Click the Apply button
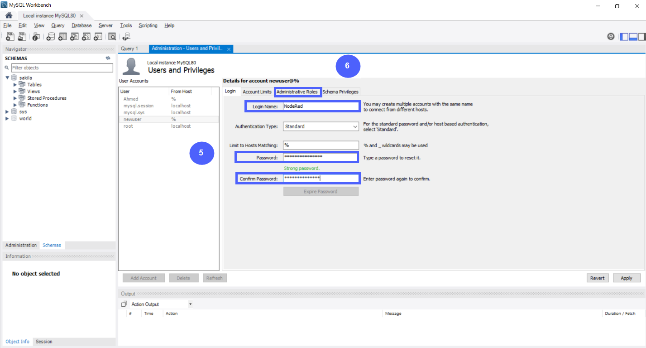Viewport: 646px width, 348px height. [627, 278]
